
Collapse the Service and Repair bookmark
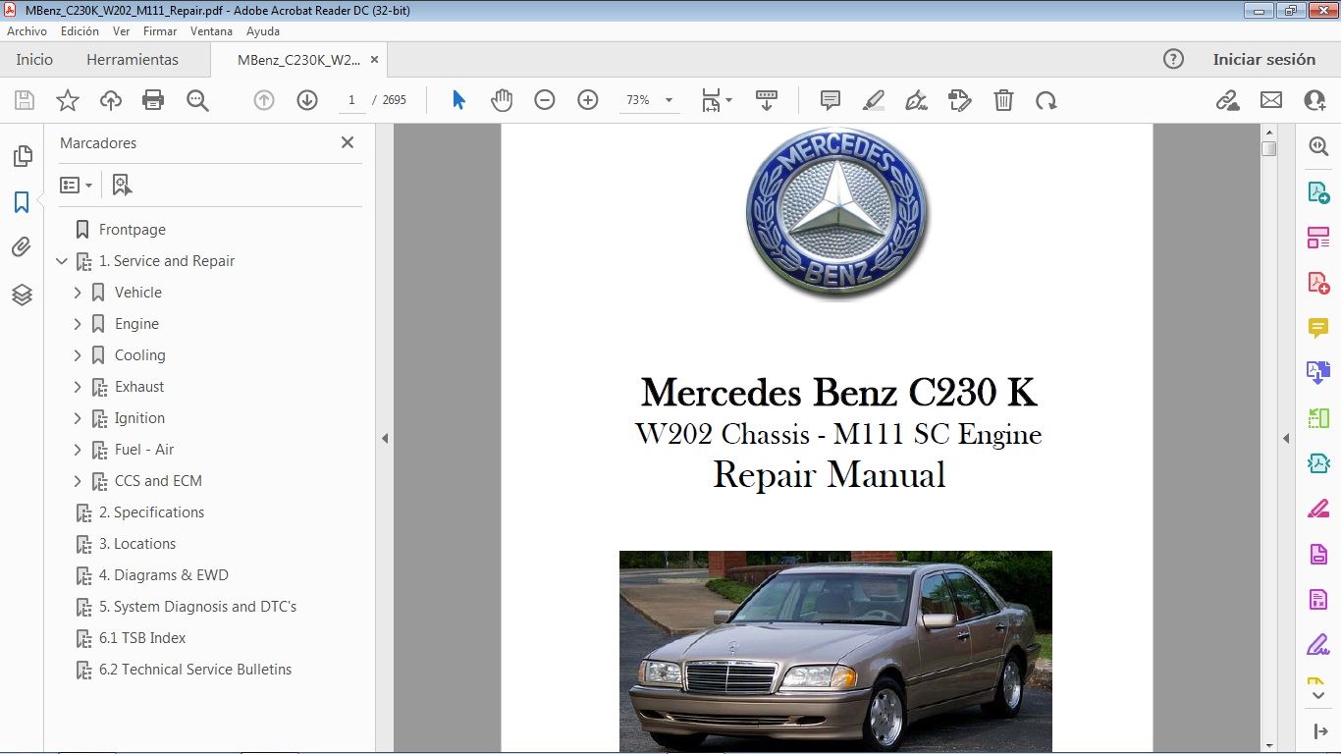coord(62,260)
